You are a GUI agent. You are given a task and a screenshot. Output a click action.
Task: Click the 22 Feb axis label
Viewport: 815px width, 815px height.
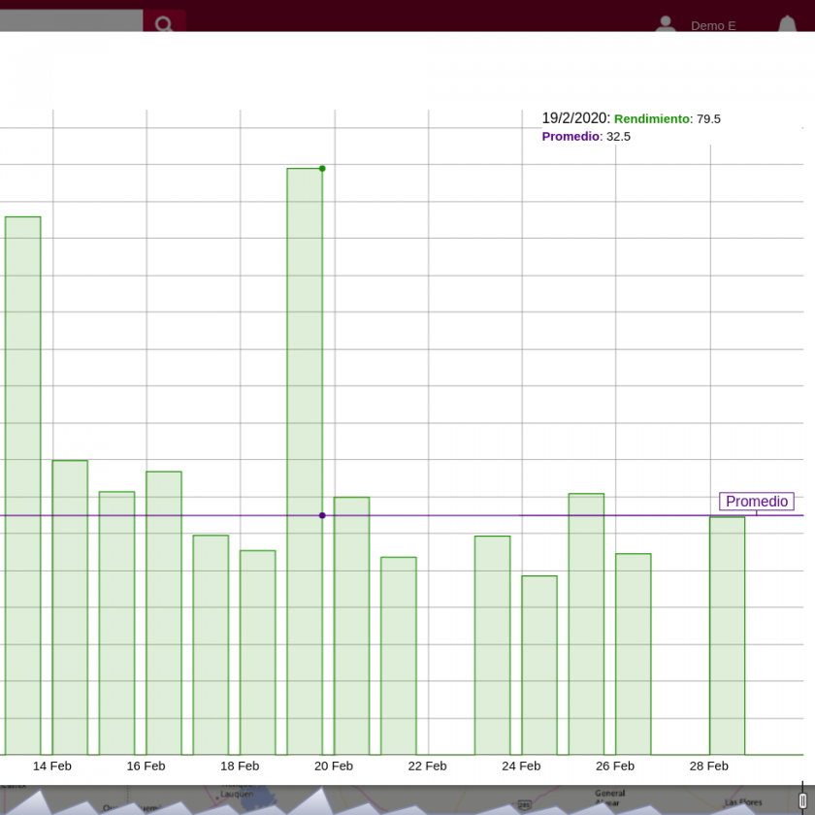pos(427,766)
